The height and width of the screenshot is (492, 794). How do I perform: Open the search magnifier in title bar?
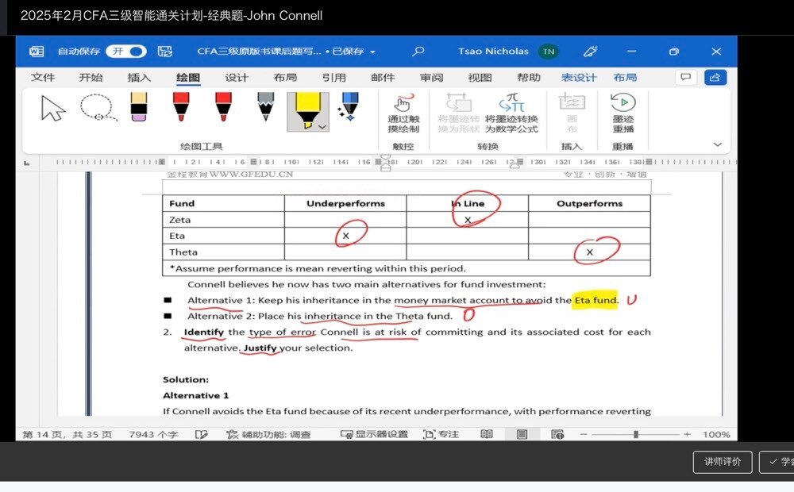[x=418, y=51]
